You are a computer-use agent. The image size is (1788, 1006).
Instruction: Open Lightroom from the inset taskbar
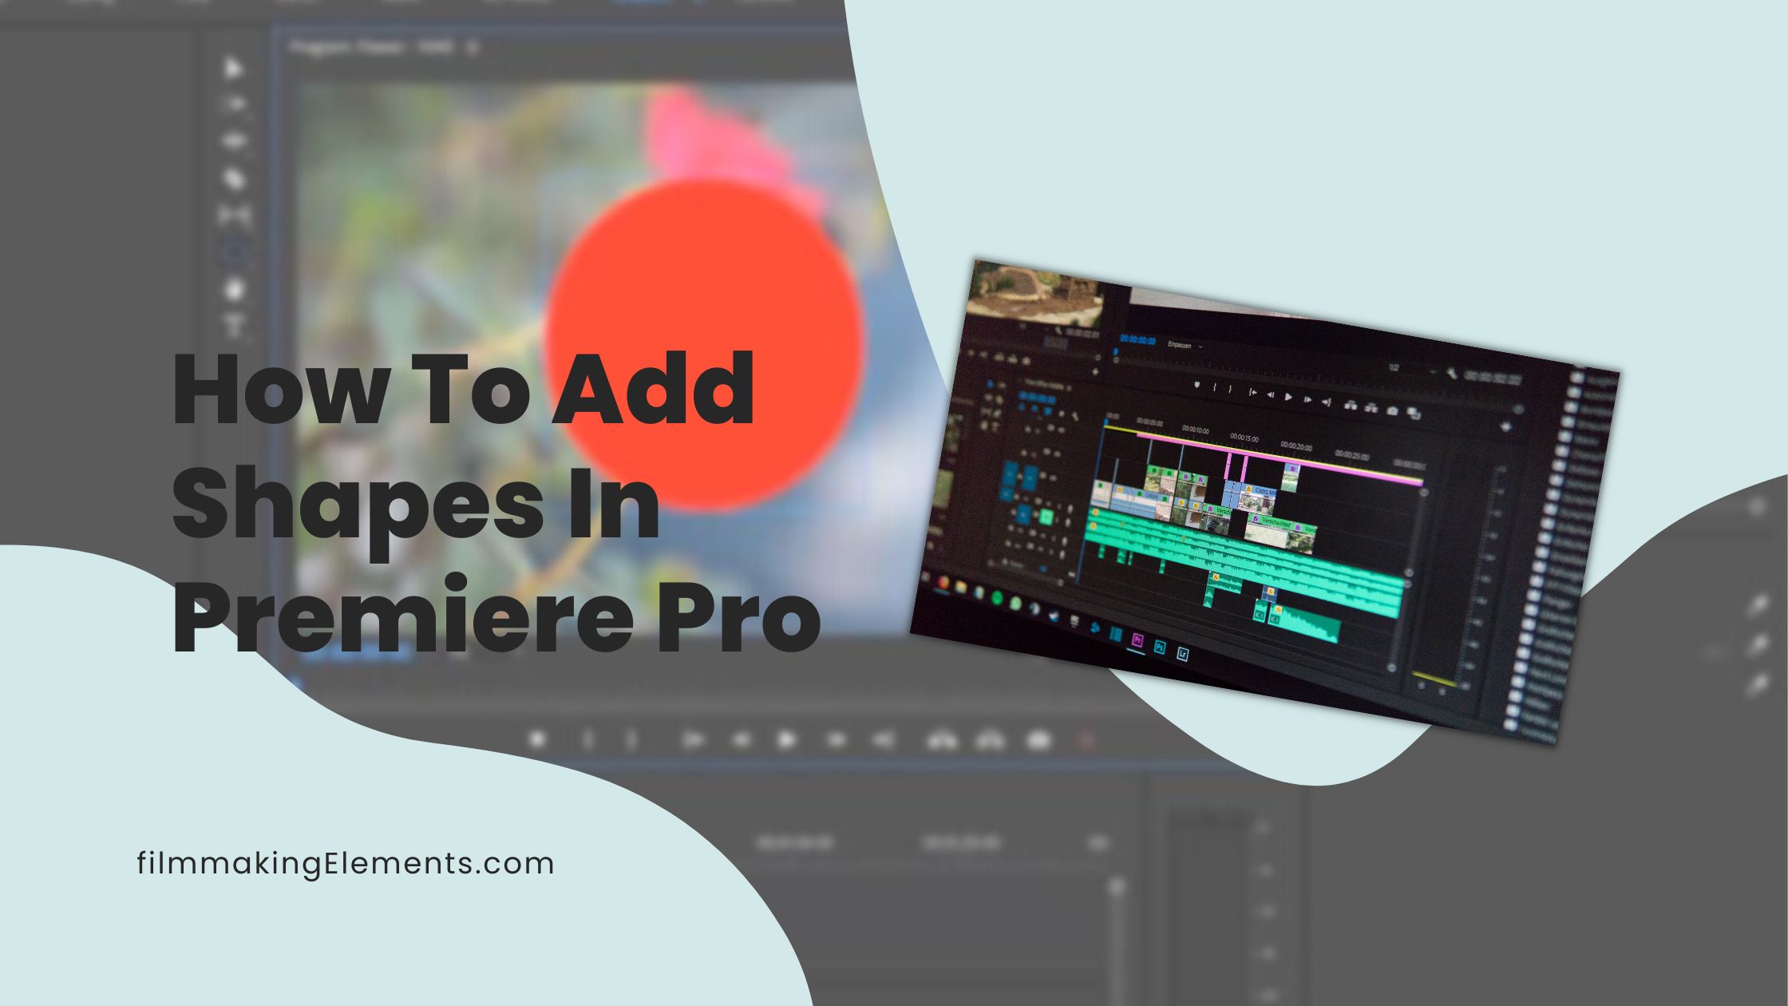1183,654
